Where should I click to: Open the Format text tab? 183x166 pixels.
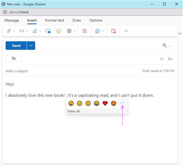pyautogui.click(x=54, y=21)
